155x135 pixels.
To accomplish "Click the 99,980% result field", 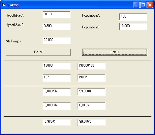I will tap(91, 92).
